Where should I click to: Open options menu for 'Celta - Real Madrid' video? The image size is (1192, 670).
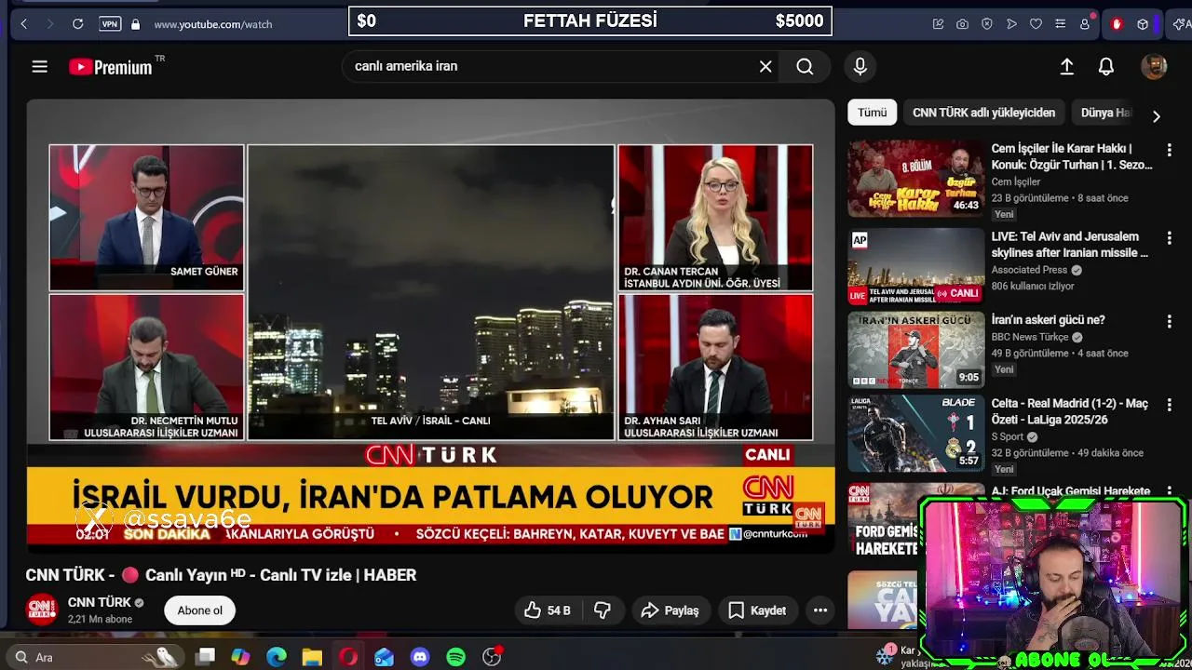click(1169, 405)
